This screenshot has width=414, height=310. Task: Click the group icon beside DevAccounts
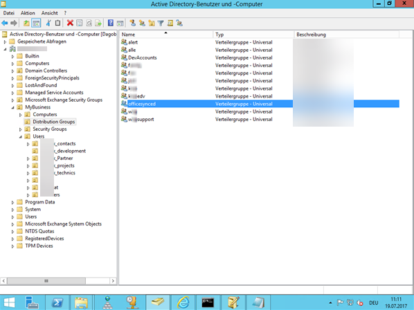pyautogui.click(x=124, y=57)
